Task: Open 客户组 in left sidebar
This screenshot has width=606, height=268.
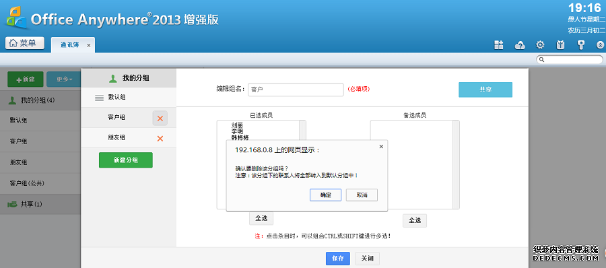Action: (x=40, y=141)
